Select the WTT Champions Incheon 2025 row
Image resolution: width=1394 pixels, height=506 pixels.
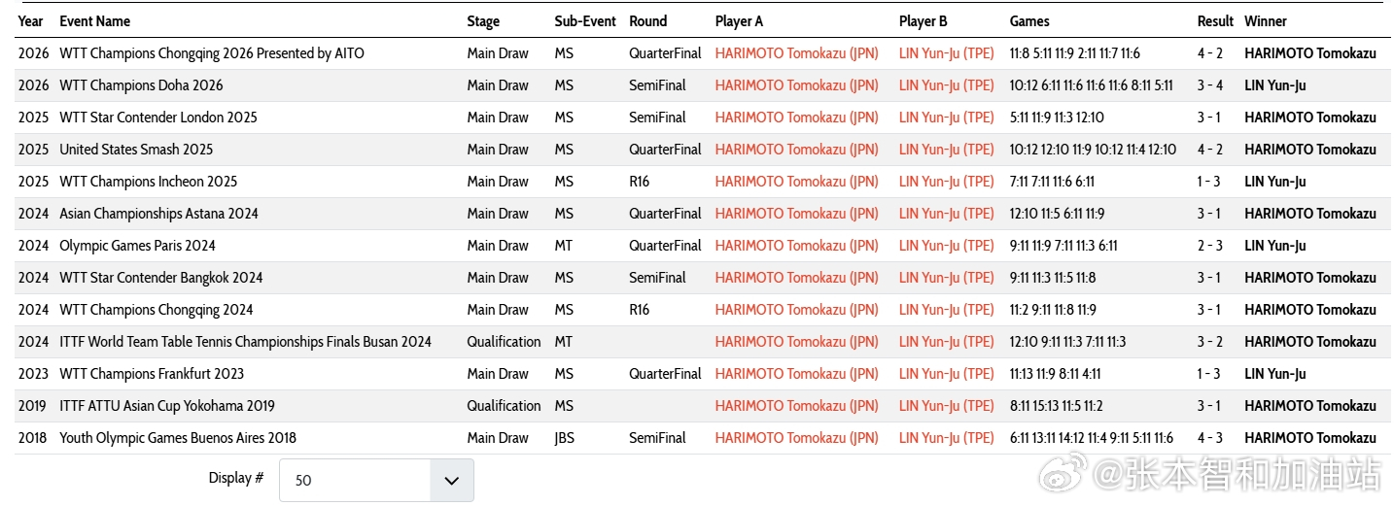coord(148,182)
